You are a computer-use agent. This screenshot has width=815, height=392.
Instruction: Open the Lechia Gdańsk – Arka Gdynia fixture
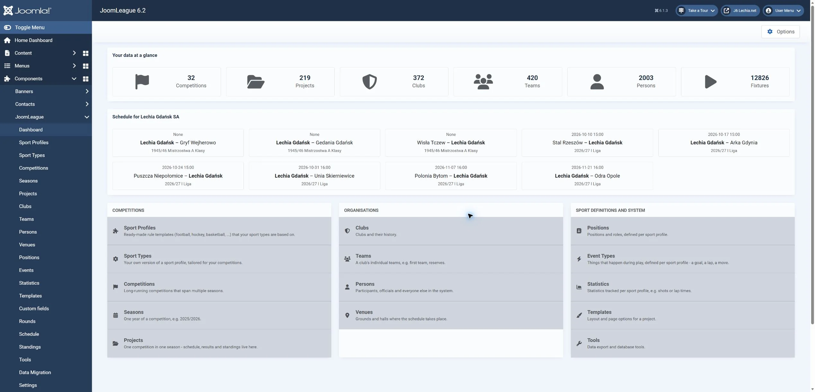click(x=724, y=143)
